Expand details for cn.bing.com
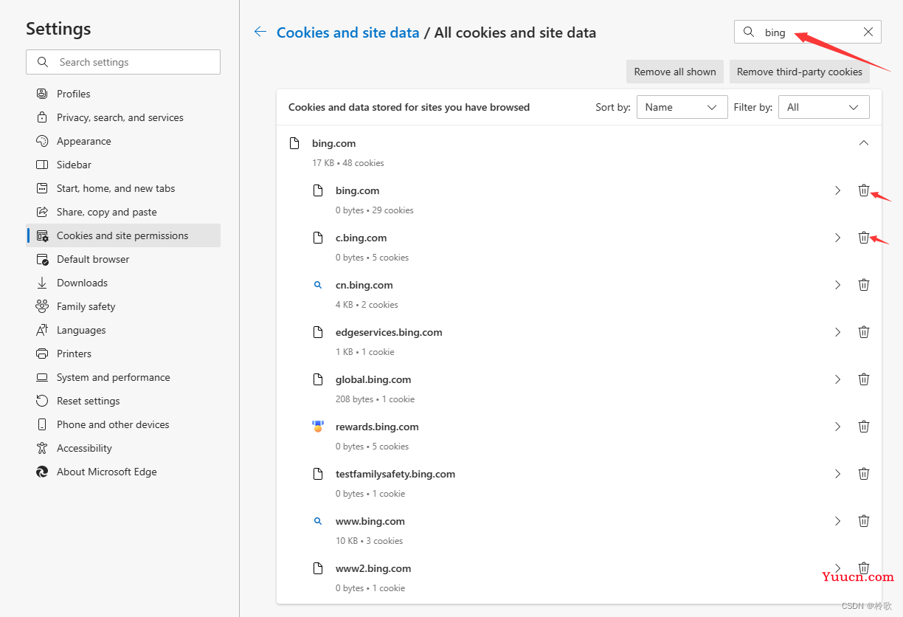This screenshot has height=617, width=903. (837, 285)
